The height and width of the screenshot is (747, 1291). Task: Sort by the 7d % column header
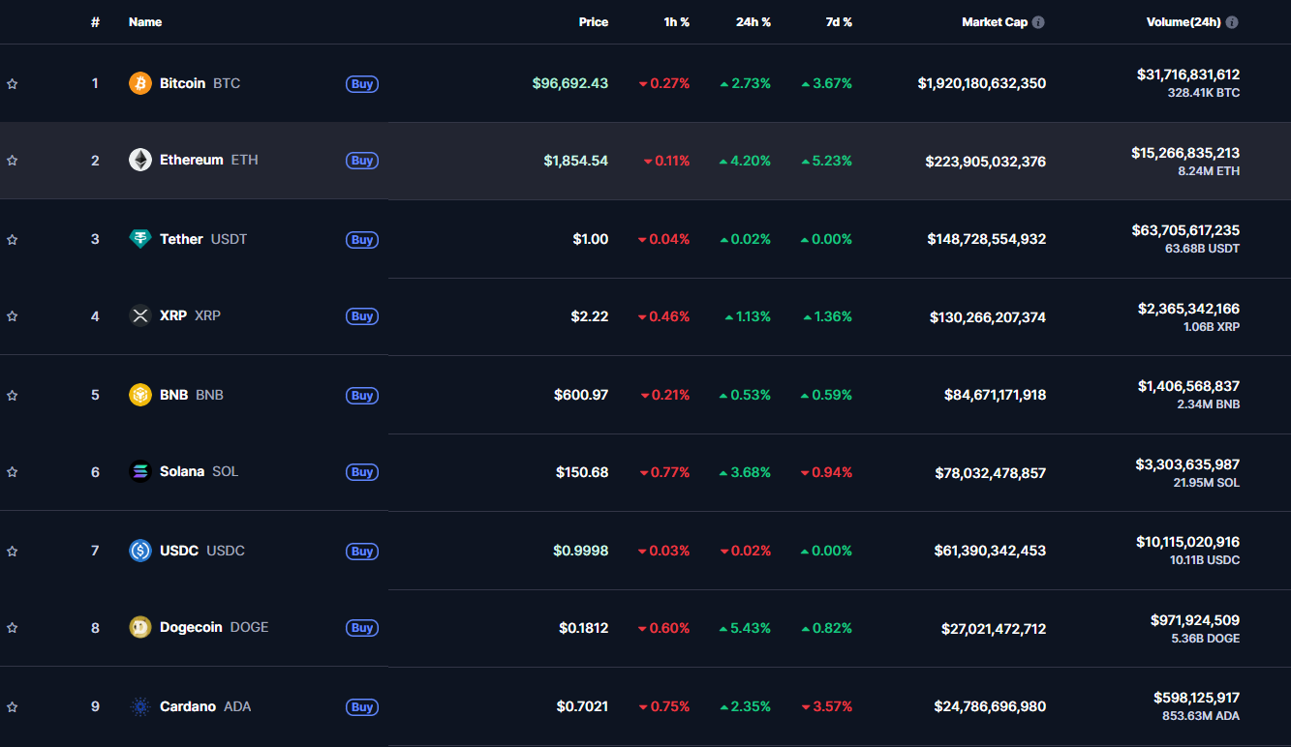[x=839, y=22]
